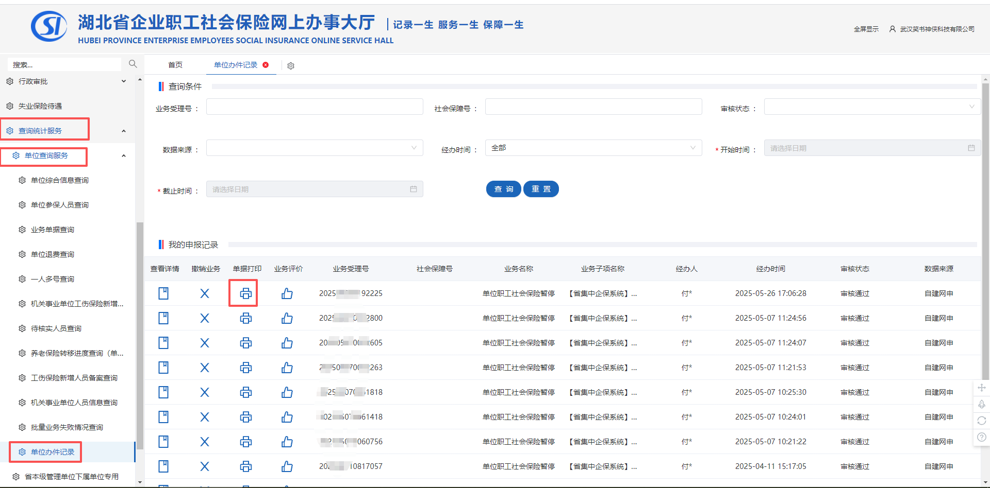Print the document for record ending 1818
Viewport: 990px width, 488px height.
[x=246, y=392]
